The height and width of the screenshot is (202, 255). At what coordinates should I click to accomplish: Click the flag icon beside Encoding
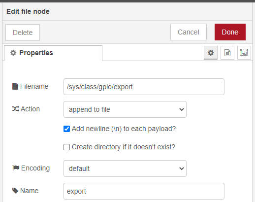pos(16,168)
